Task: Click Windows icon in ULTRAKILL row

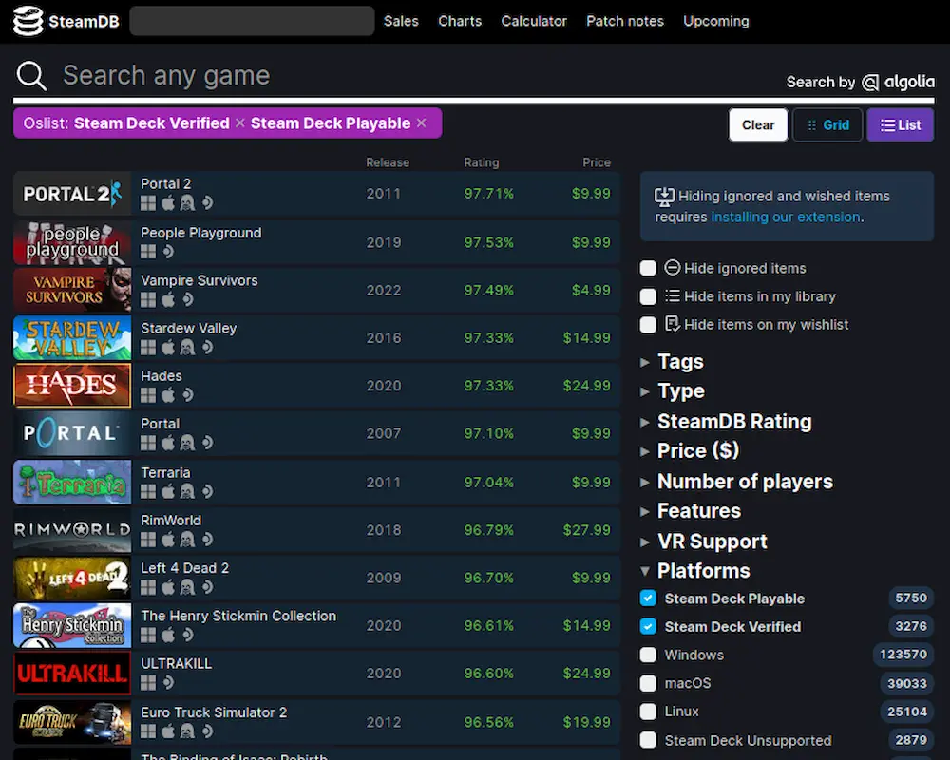Action: pos(148,683)
